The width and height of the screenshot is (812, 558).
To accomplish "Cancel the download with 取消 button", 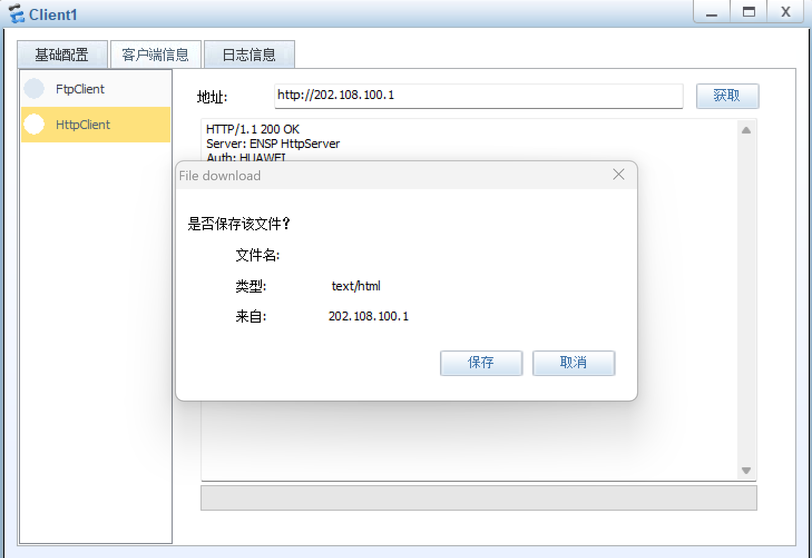I will click(x=573, y=363).
